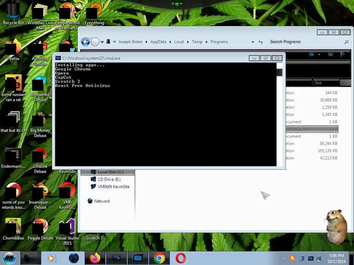Select AppData in the address path
The width and height of the screenshot is (354, 265).
(x=158, y=42)
